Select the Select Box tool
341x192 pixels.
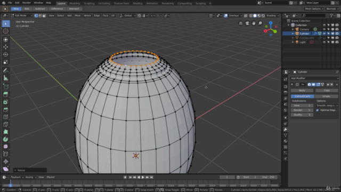pos(6,23)
